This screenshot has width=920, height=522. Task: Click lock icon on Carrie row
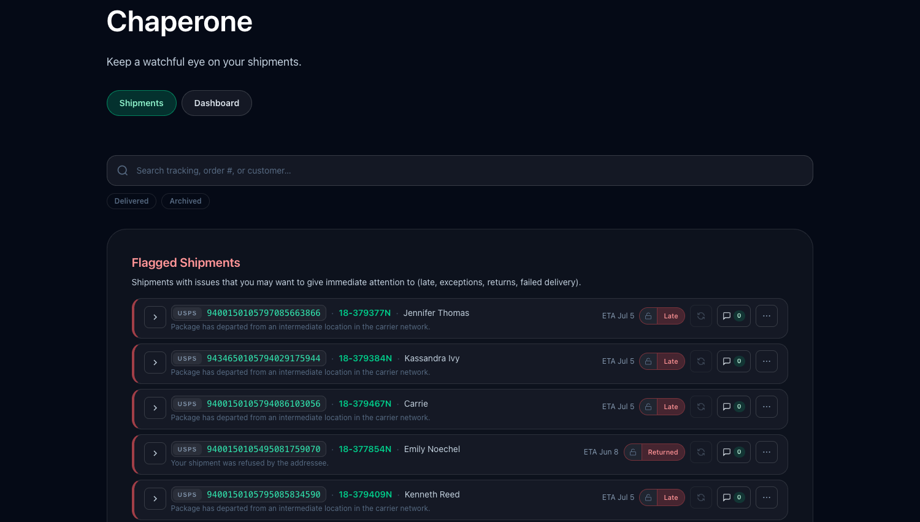click(x=648, y=407)
